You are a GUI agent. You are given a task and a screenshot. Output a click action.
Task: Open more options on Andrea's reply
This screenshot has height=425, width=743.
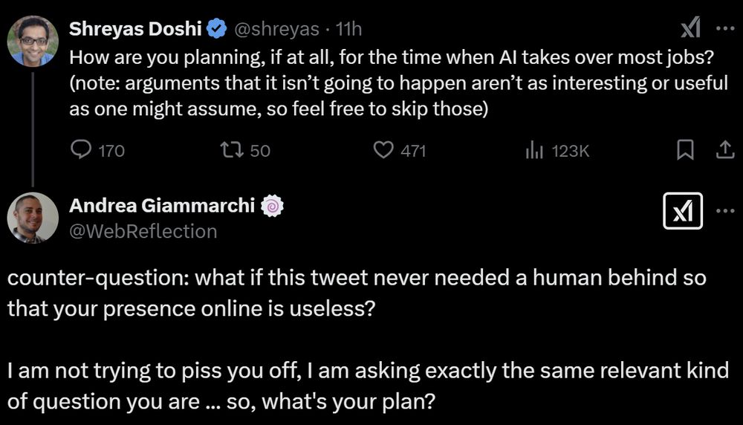tap(724, 212)
